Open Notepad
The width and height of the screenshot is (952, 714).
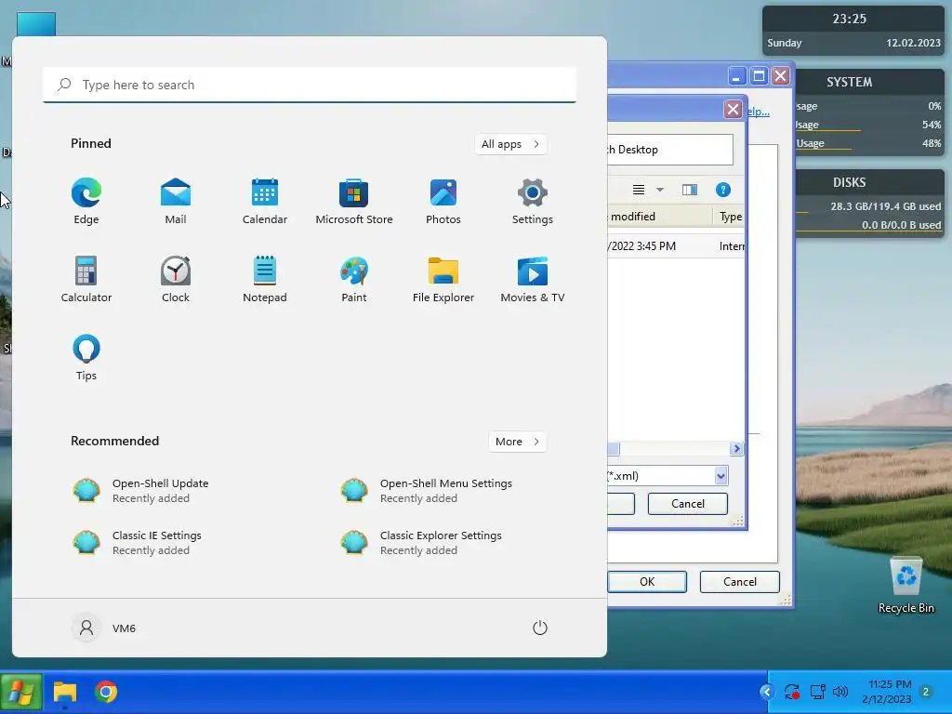(x=265, y=279)
